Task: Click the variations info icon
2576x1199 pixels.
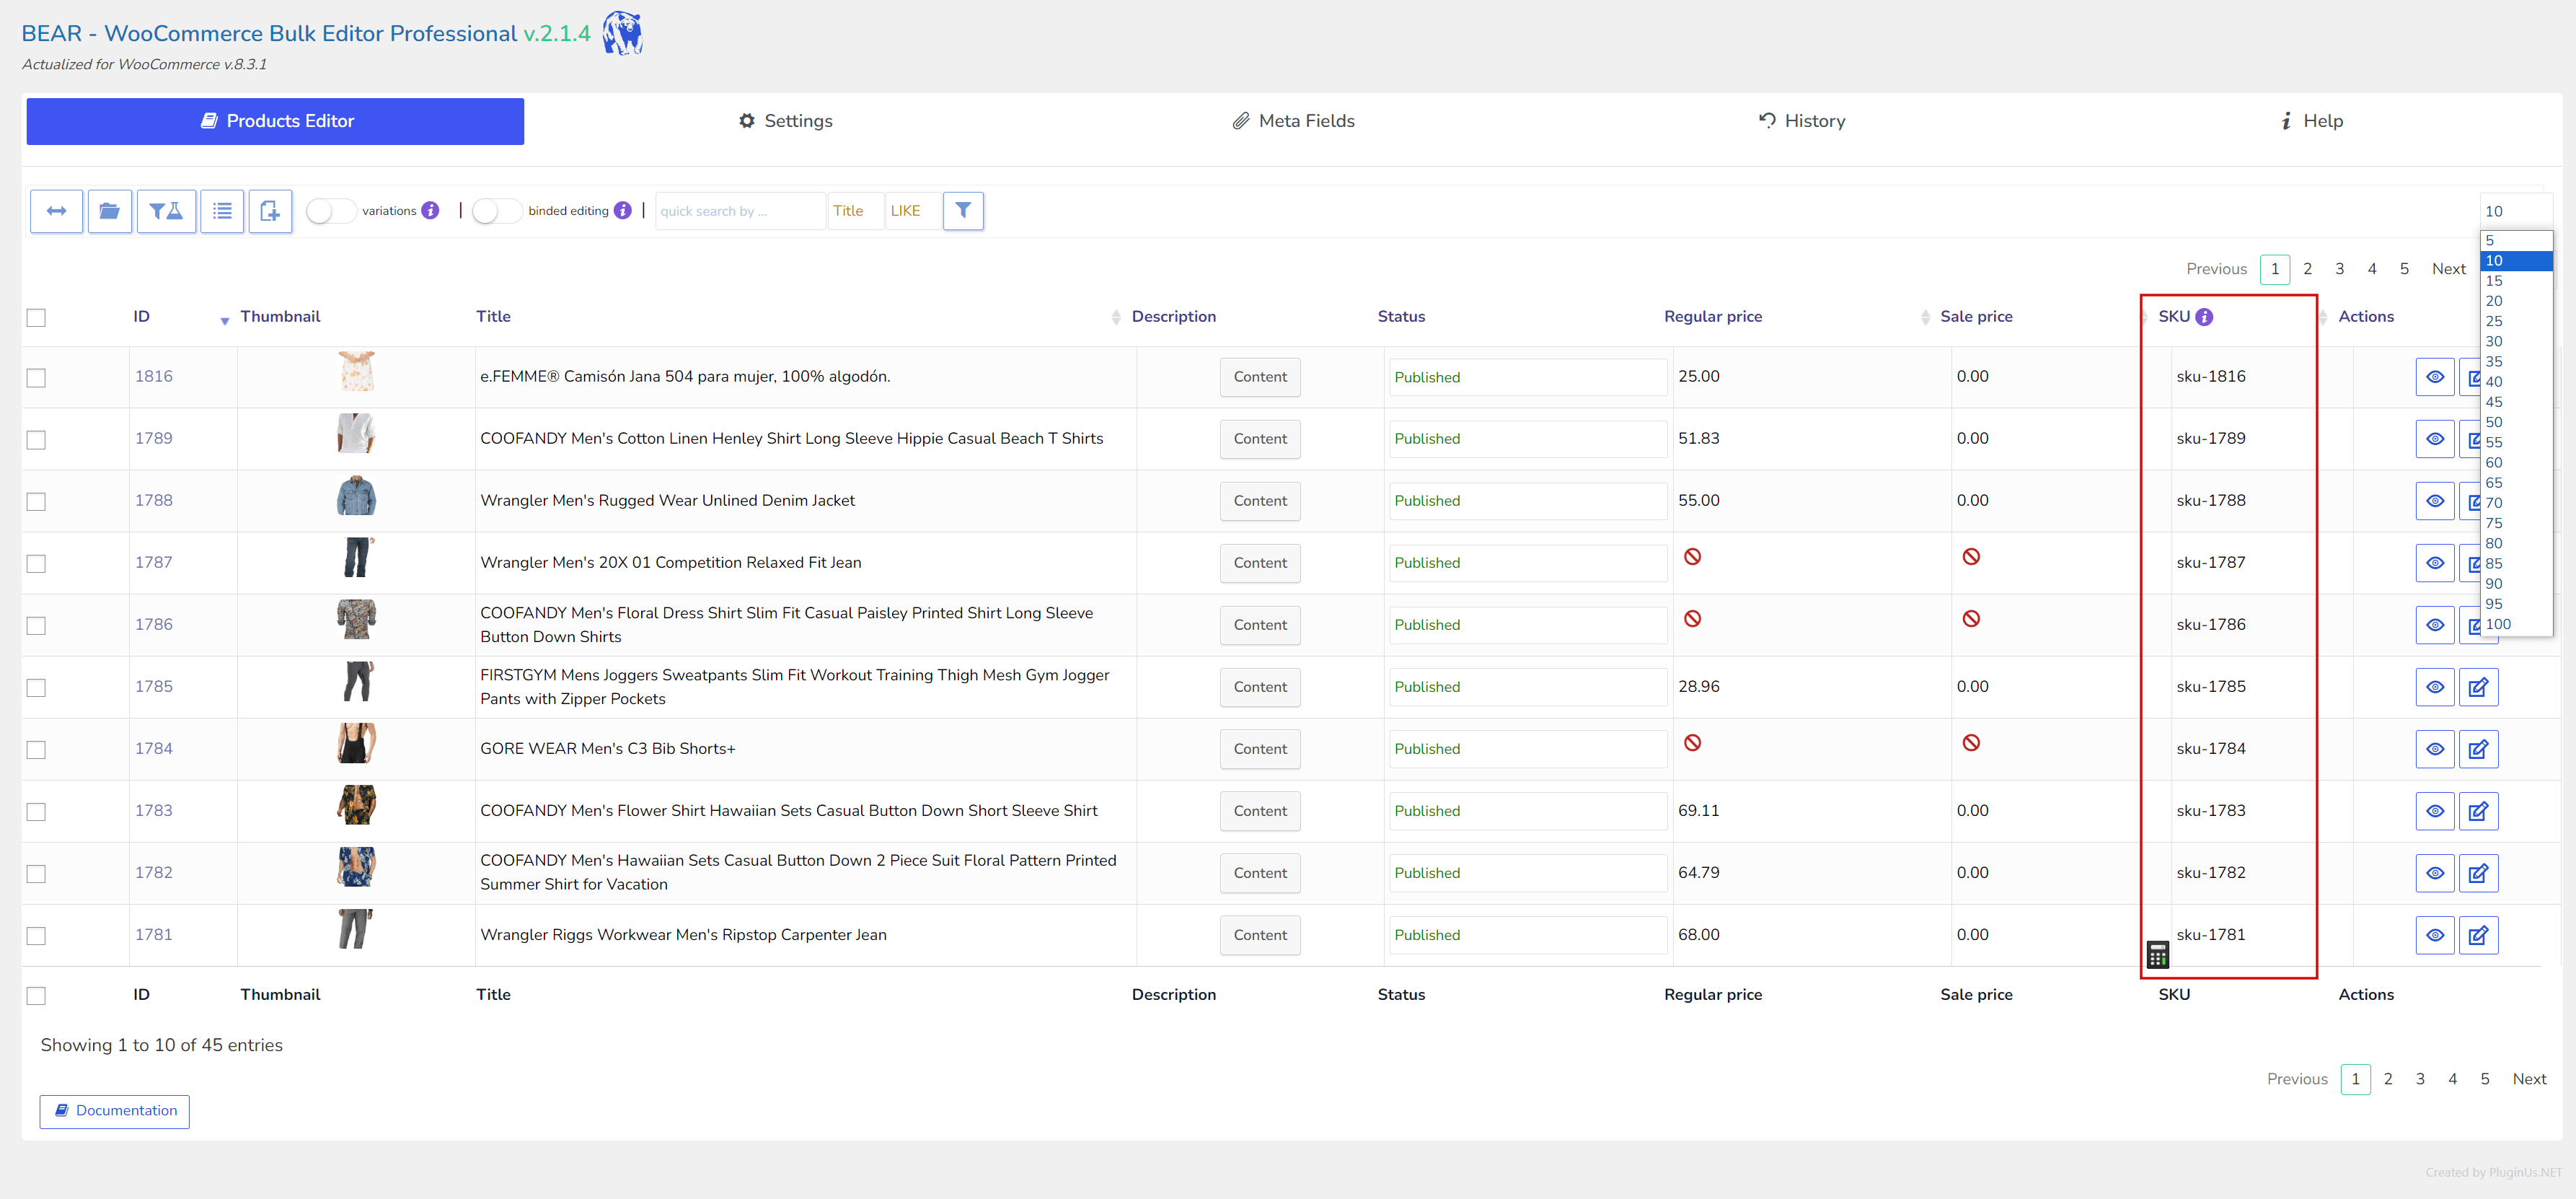Action: click(x=430, y=210)
